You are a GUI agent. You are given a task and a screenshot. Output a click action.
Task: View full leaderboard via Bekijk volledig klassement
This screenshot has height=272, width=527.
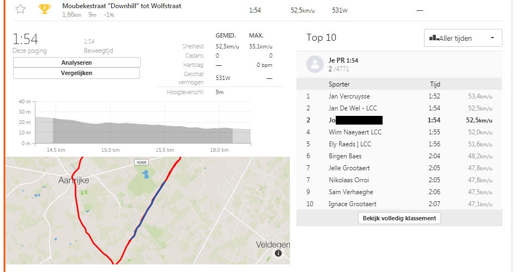(399, 218)
